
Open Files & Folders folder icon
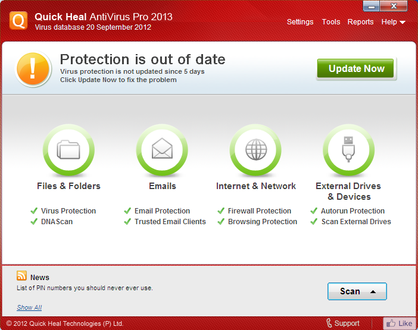pos(68,150)
